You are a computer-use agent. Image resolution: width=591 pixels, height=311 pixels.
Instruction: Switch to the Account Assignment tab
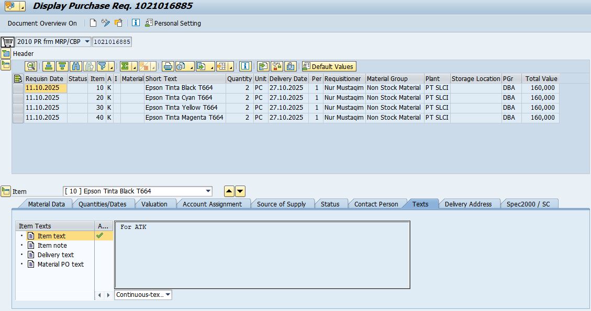(212, 204)
